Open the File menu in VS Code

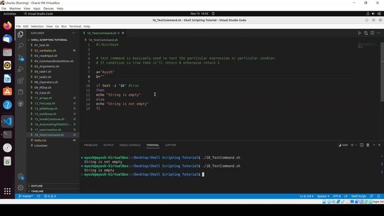pos(19,26)
